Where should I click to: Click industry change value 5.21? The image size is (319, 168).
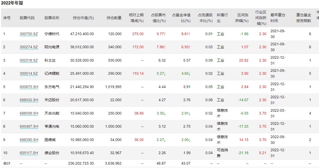(x=263, y=153)
